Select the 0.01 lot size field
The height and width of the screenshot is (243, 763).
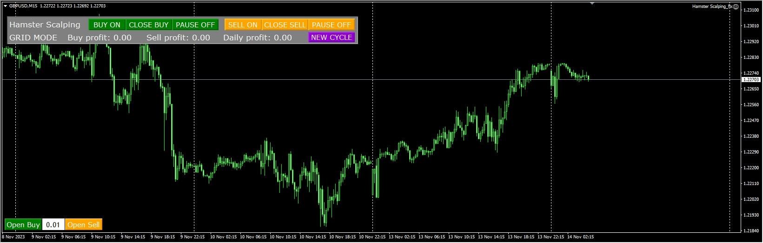53,225
